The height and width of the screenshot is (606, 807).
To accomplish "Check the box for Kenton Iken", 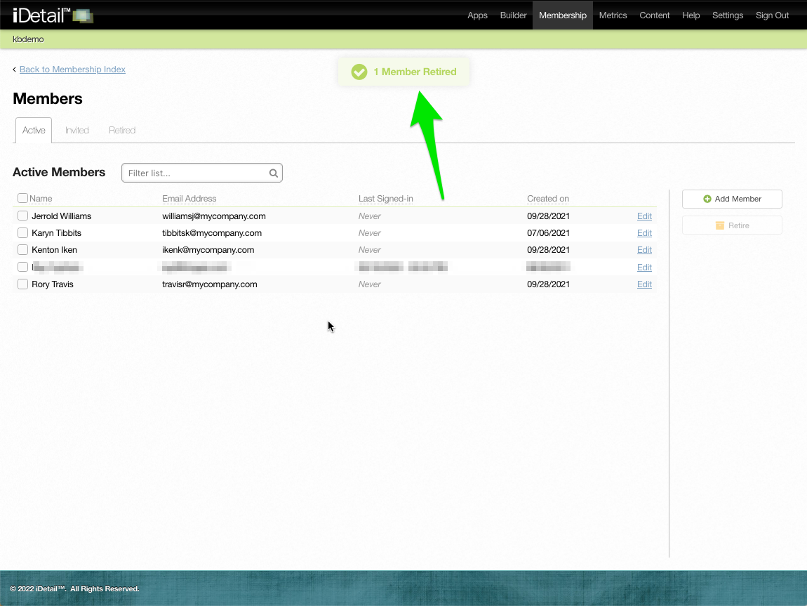I will click(x=22, y=250).
